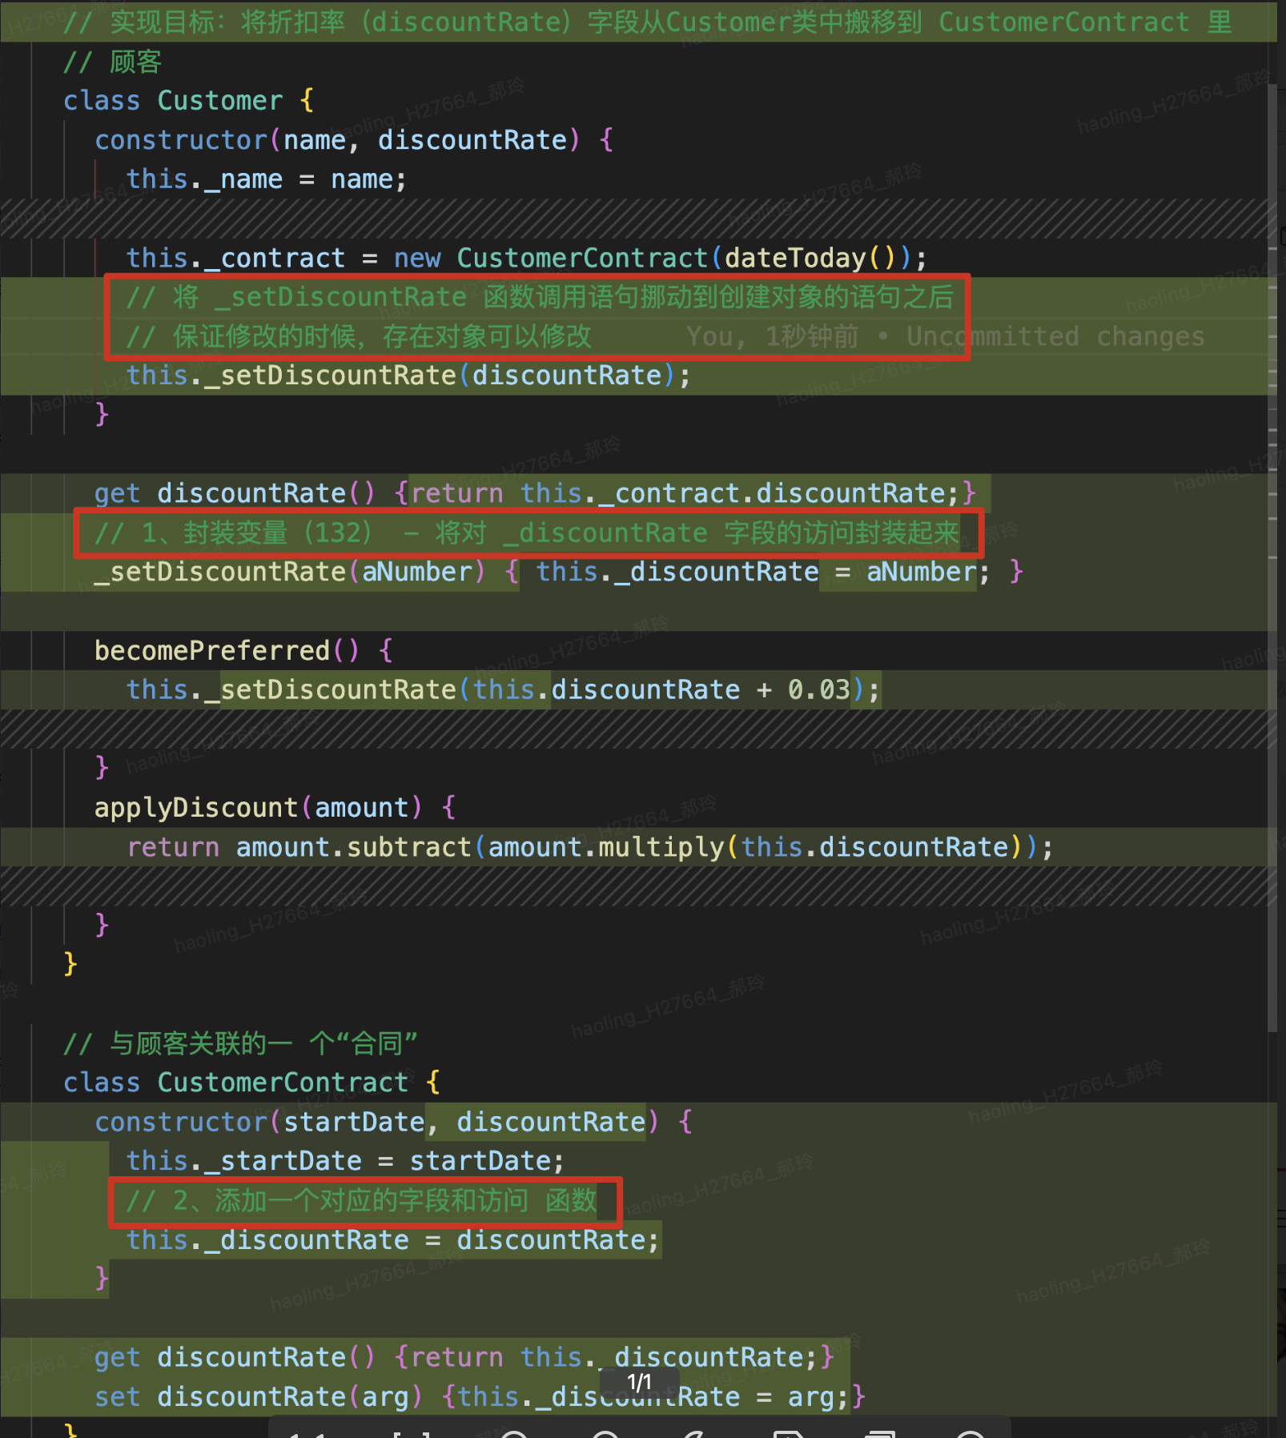This screenshot has width=1286, height=1438.
Task: Click the '2、添加一个对应的字段和访问函数' comment
Action: [x=362, y=1200]
